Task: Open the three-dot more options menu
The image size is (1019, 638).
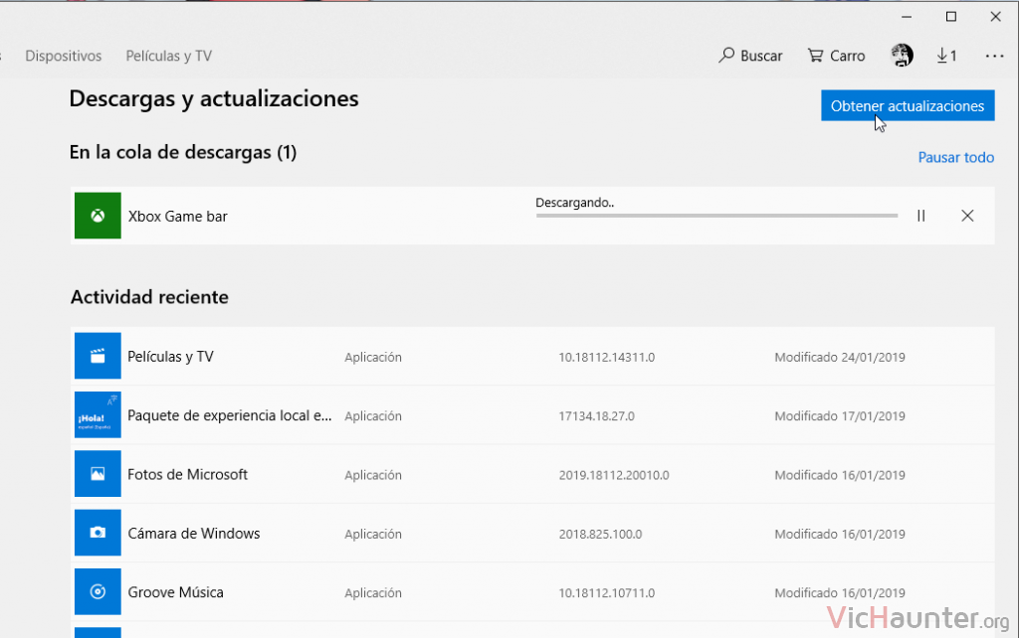Action: click(x=994, y=57)
